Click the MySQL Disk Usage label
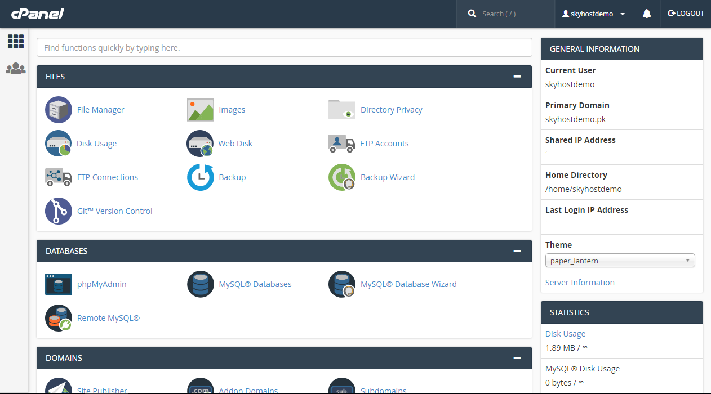The width and height of the screenshot is (711, 394). (x=583, y=369)
